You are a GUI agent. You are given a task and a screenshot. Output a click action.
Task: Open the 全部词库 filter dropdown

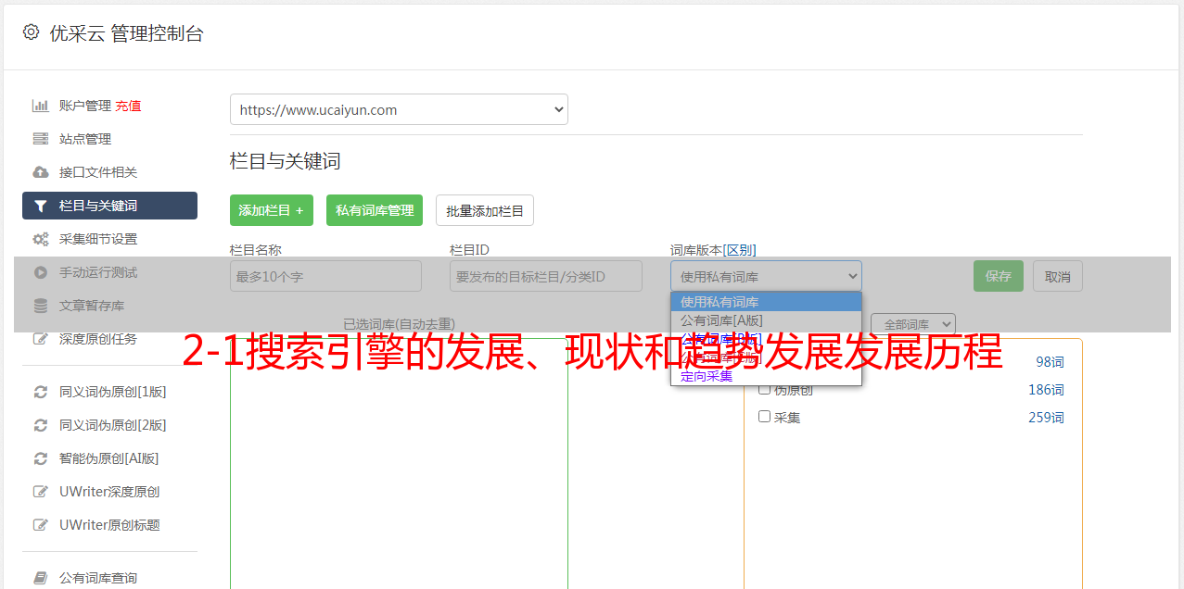tap(913, 324)
